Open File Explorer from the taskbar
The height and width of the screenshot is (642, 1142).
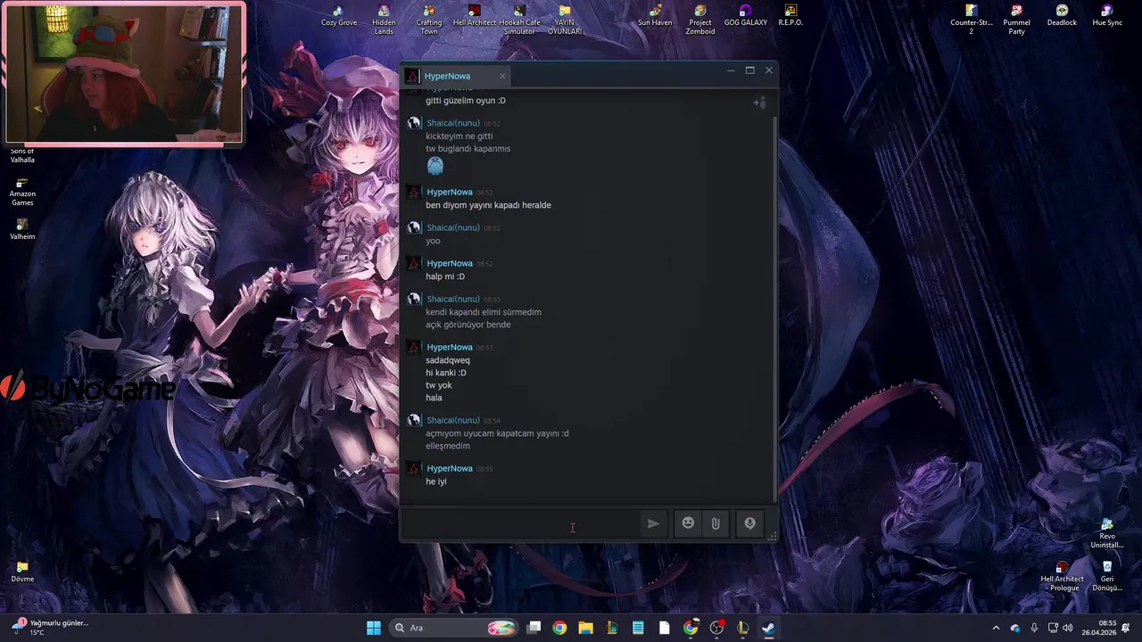pos(585,628)
